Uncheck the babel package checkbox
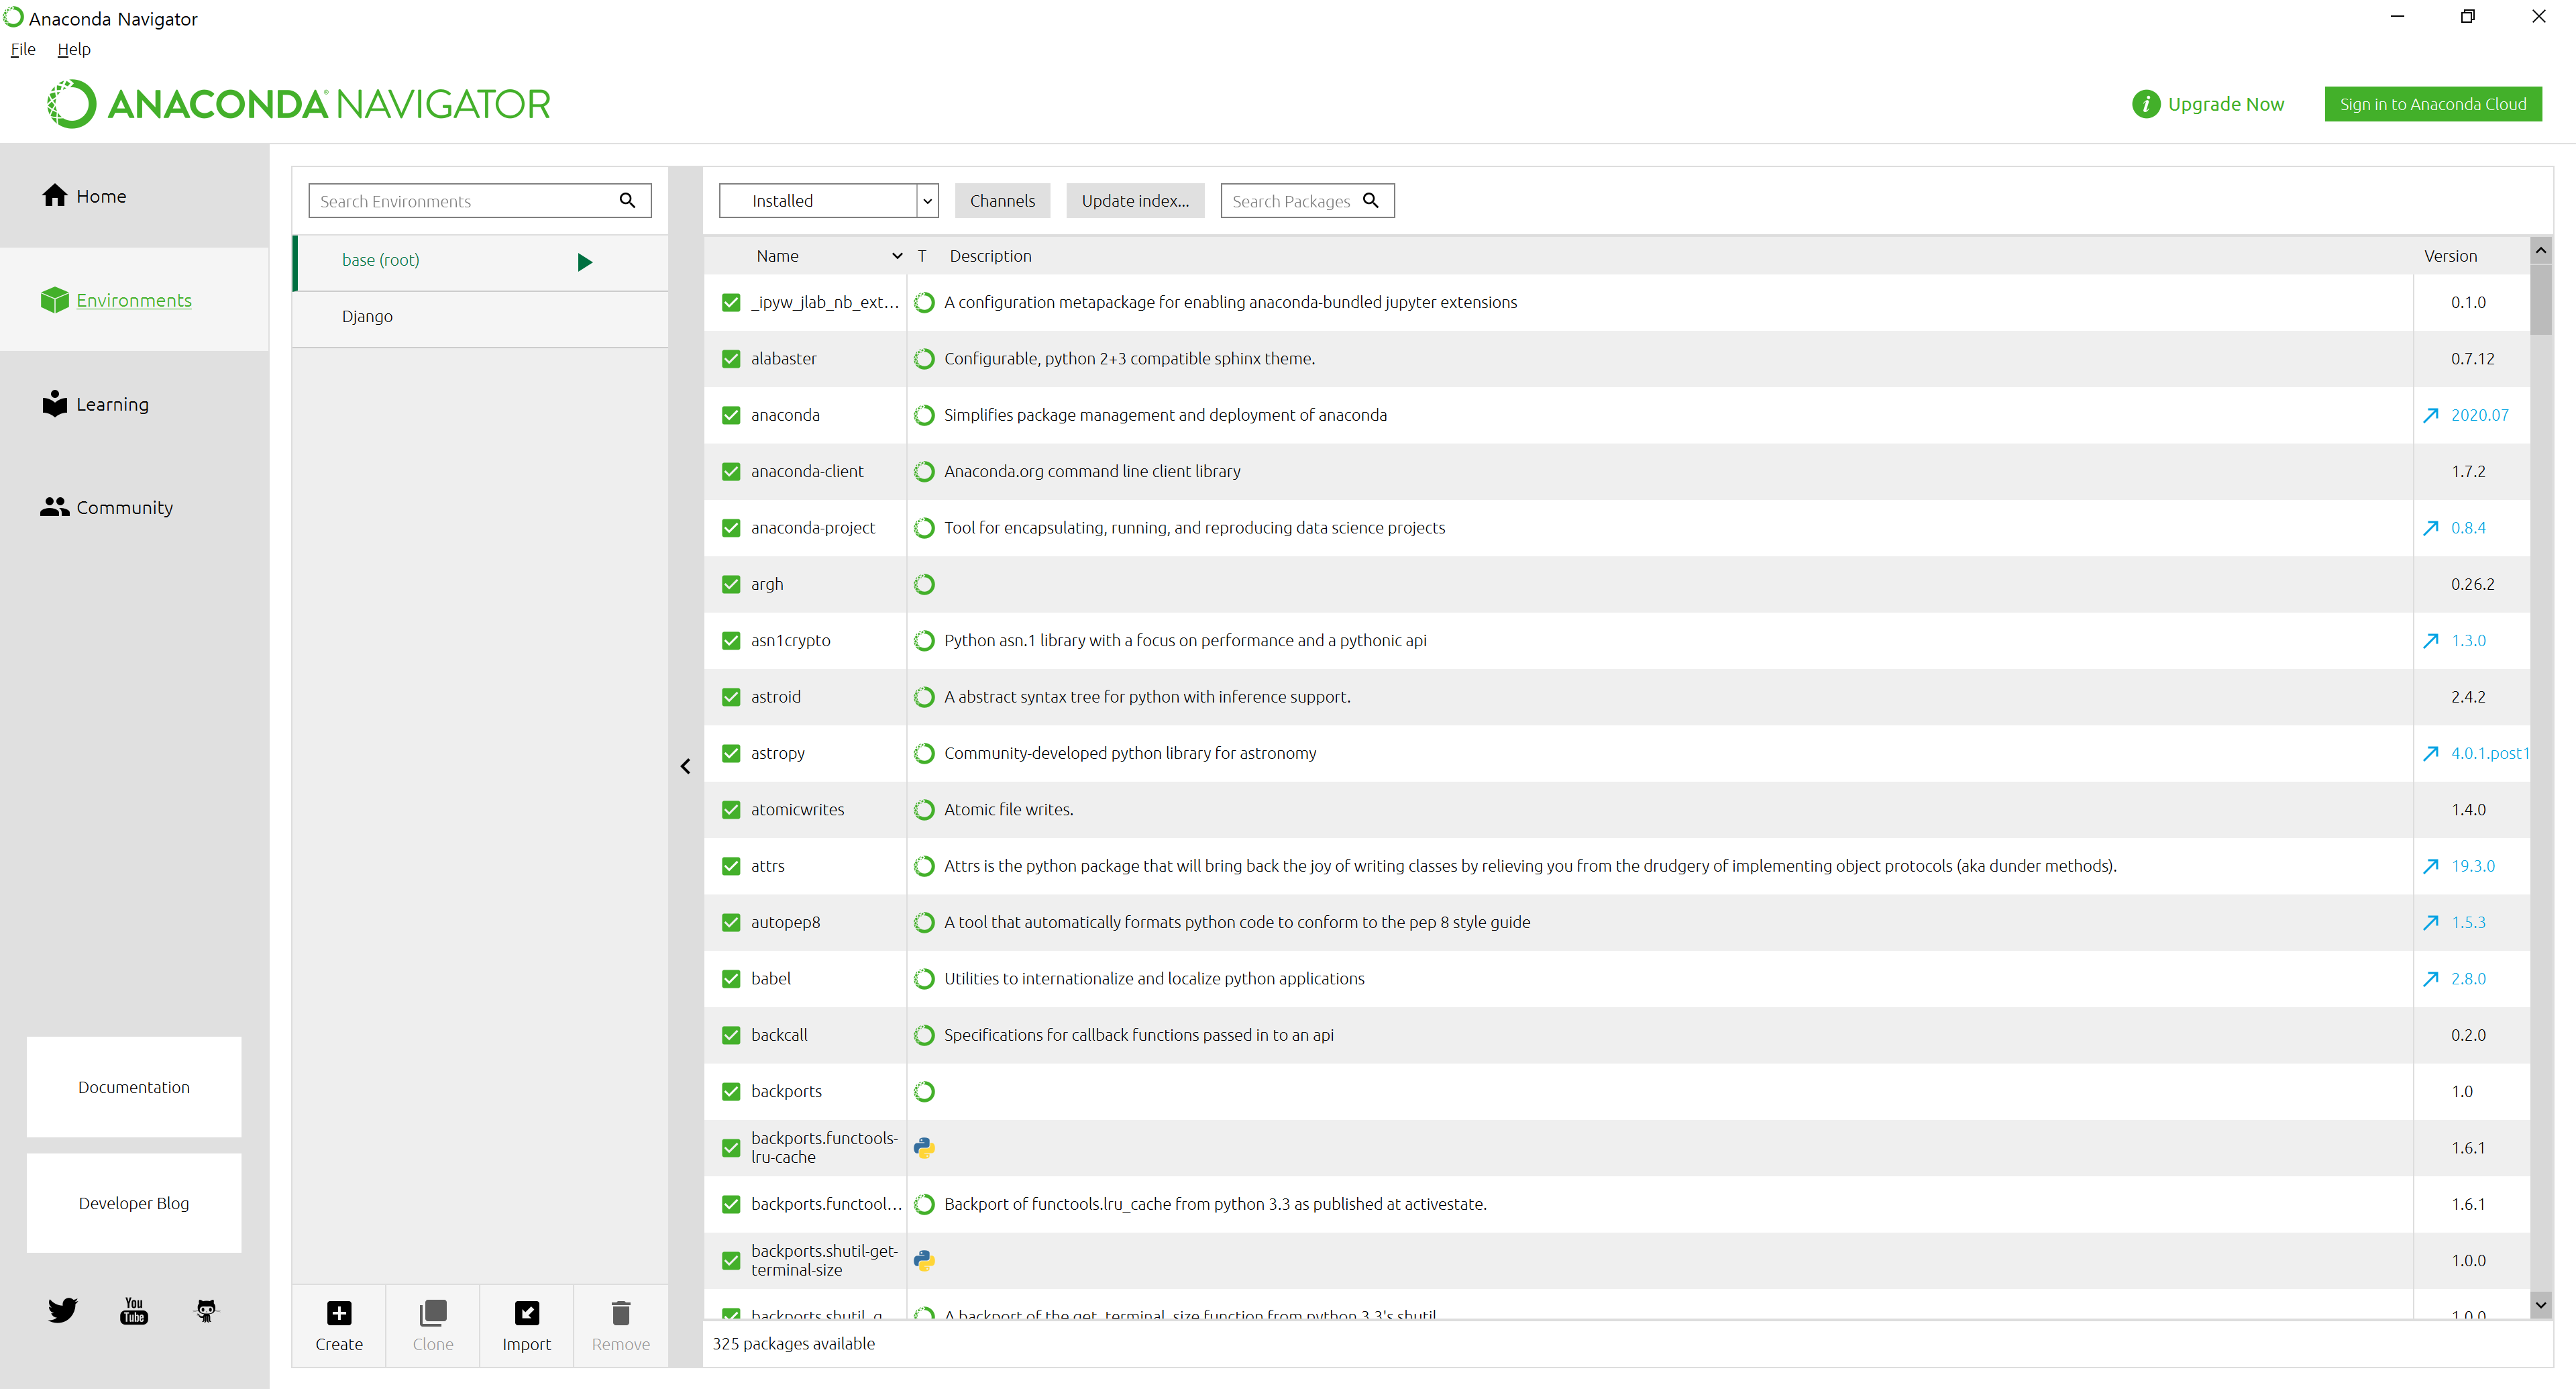The width and height of the screenshot is (2576, 1389). point(731,978)
